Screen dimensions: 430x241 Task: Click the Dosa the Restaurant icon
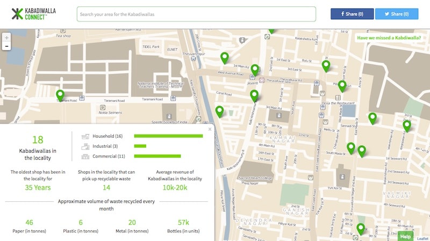pos(338,97)
